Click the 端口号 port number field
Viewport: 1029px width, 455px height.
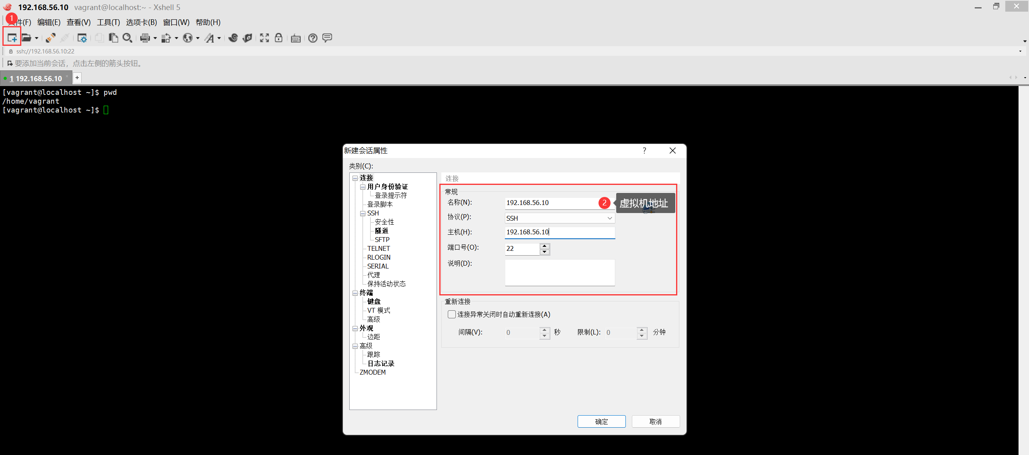522,249
